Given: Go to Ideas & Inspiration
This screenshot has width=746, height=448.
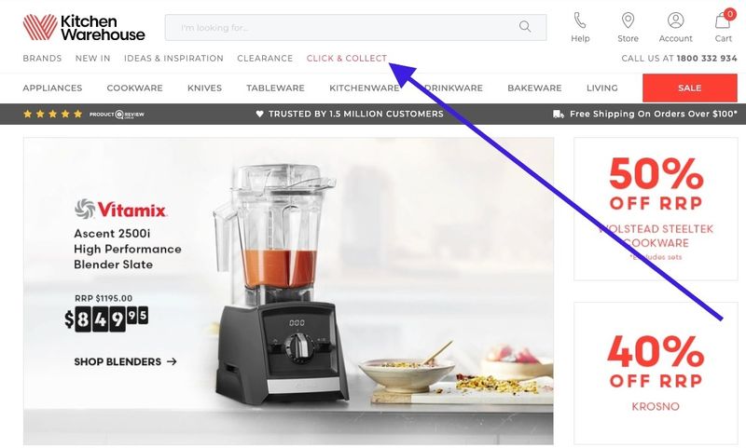Looking at the screenshot, I should pyautogui.click(x=173, y=58).
